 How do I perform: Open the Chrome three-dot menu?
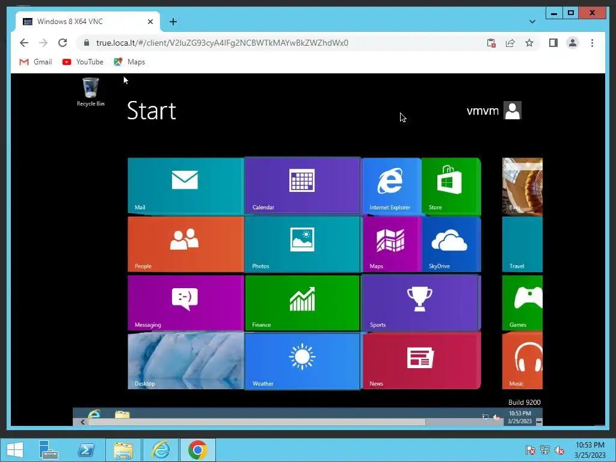pos(592,43)
